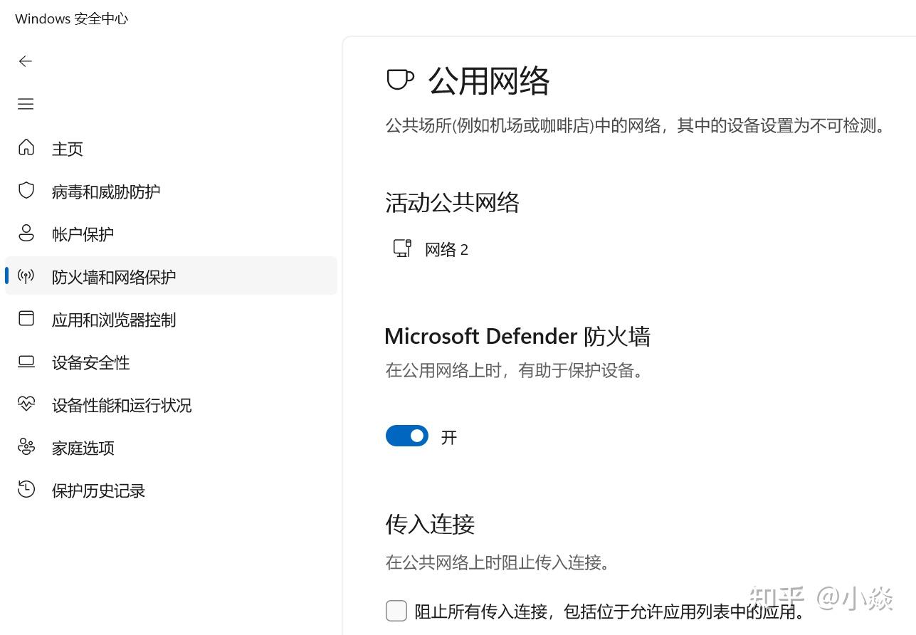This screenshot has width=916, height=635.
Task: Go back with the arrow button
Action: pyautogui.click(x=25, y=61)
